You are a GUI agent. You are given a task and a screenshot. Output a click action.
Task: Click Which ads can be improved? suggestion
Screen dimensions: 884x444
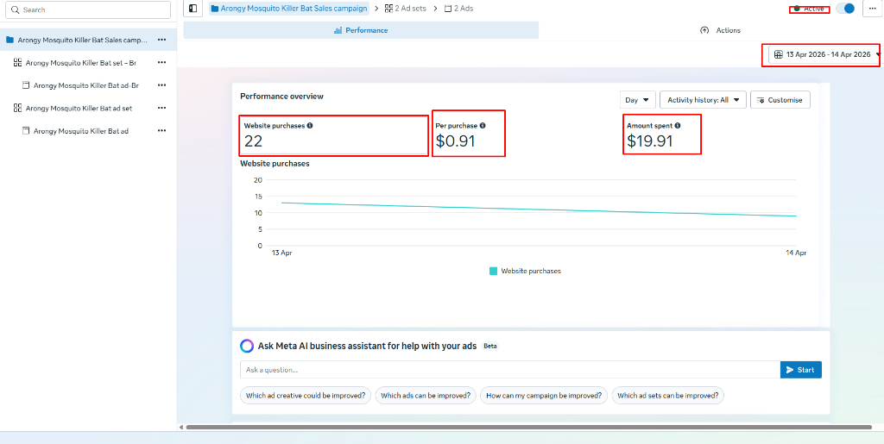point(426,396)
